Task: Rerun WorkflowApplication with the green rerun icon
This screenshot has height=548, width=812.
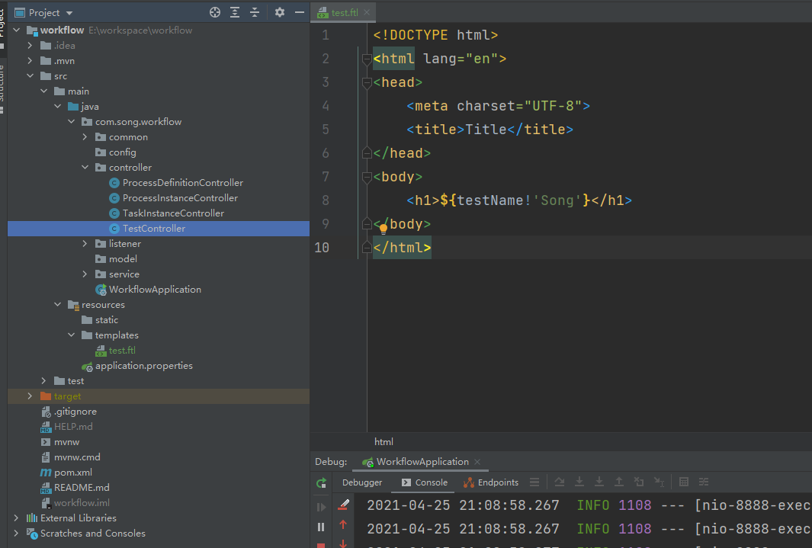Action: pyautogui.click(x=321, y=482)
